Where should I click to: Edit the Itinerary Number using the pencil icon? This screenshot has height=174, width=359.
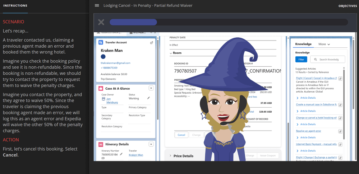(x=121, y=154)
